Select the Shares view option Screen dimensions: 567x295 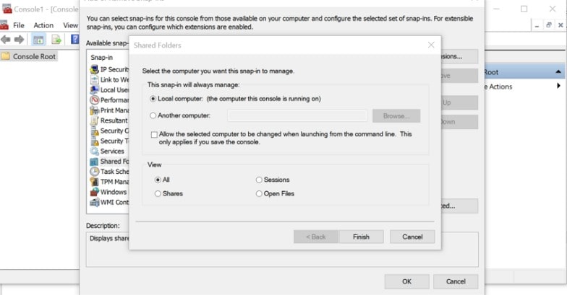pyautogui.click(x=158, y=193)
